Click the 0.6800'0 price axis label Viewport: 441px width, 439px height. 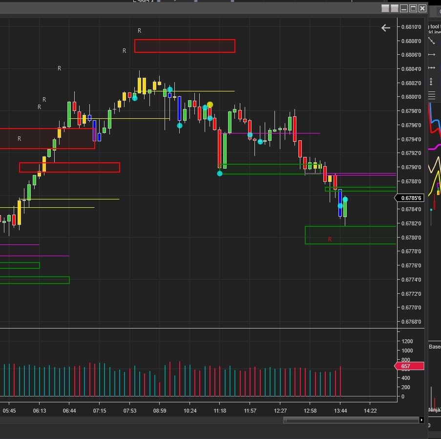click(x=411, y=97)
